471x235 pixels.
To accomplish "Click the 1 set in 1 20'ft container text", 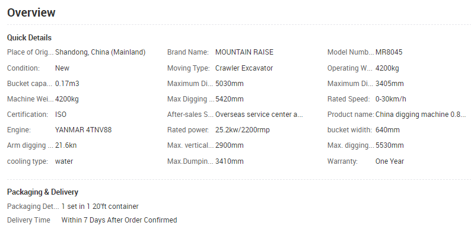I will tap(100, 207).
